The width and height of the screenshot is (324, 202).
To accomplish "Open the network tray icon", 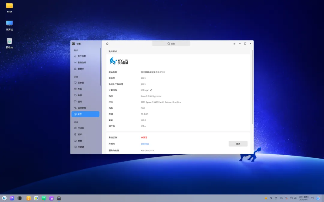I will coord(291,198).
